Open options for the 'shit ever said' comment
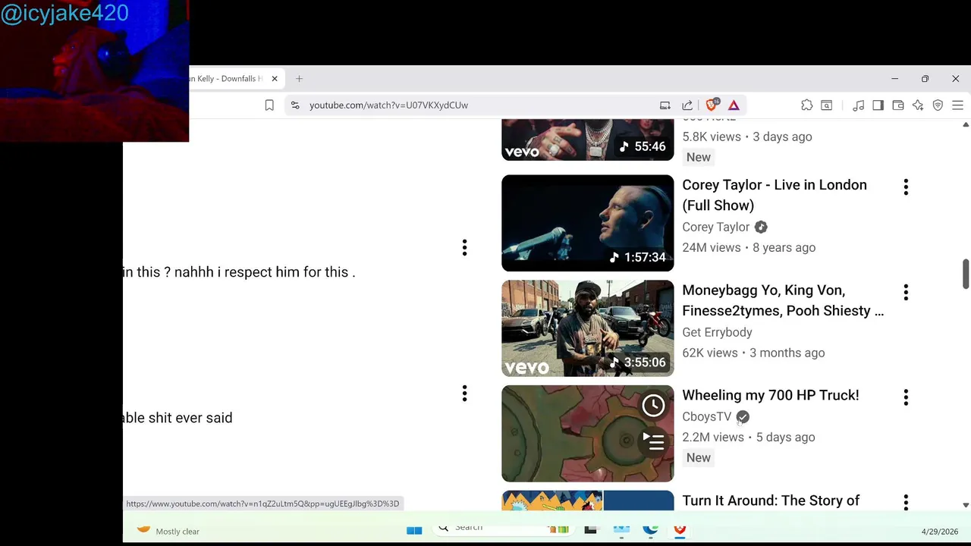The height and width of the screenshot is (546, 971). point(464,393)
